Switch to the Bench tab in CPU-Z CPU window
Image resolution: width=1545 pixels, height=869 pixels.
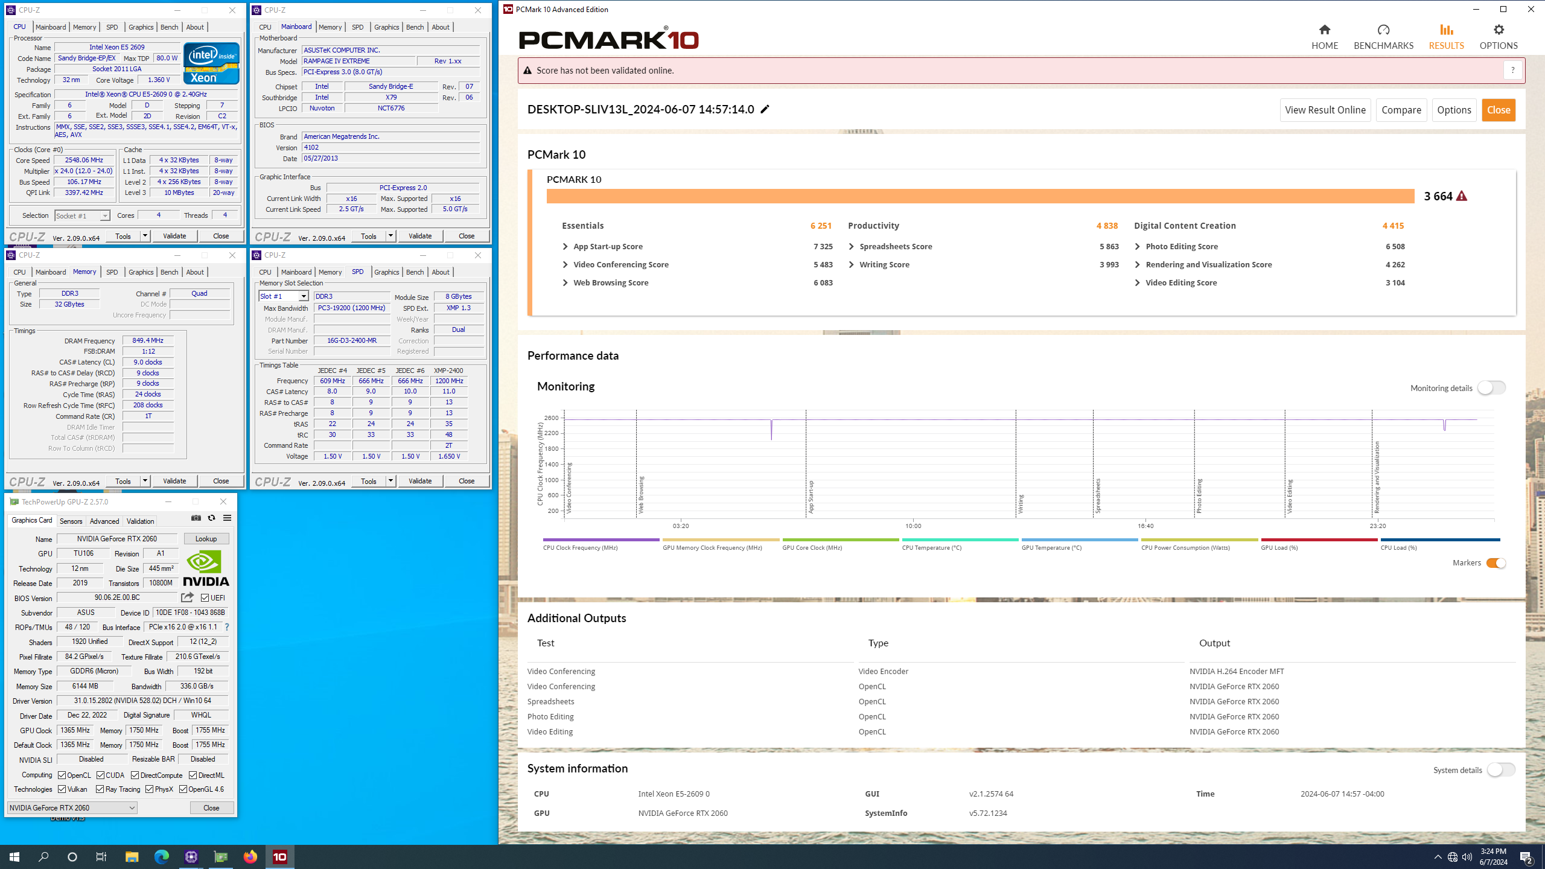coord(169,27)
